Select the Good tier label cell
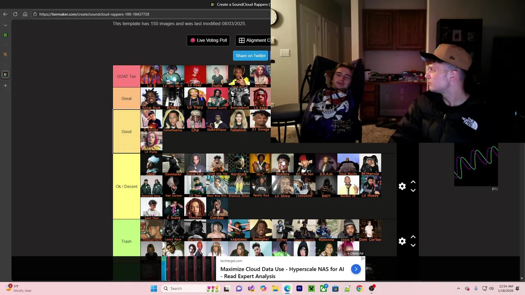Screen dimensions: 525x295 [126, 132]
